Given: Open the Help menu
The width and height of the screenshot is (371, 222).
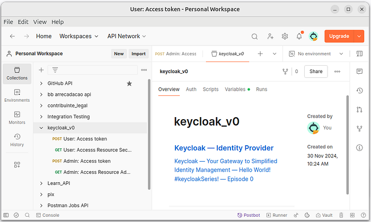Looking at the screenshot, I should click(x=57, y=22).
